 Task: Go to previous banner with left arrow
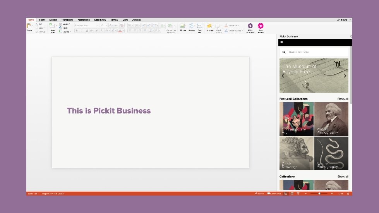pos(283,76)
